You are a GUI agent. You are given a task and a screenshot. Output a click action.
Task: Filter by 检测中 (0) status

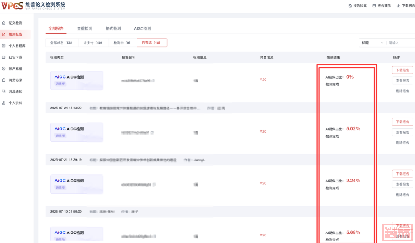pyautogui.click(x=122, y=43)
